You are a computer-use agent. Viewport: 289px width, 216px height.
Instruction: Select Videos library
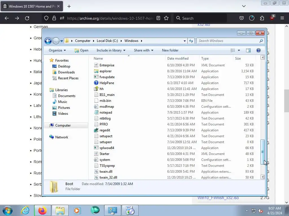(x=63, y=114)
